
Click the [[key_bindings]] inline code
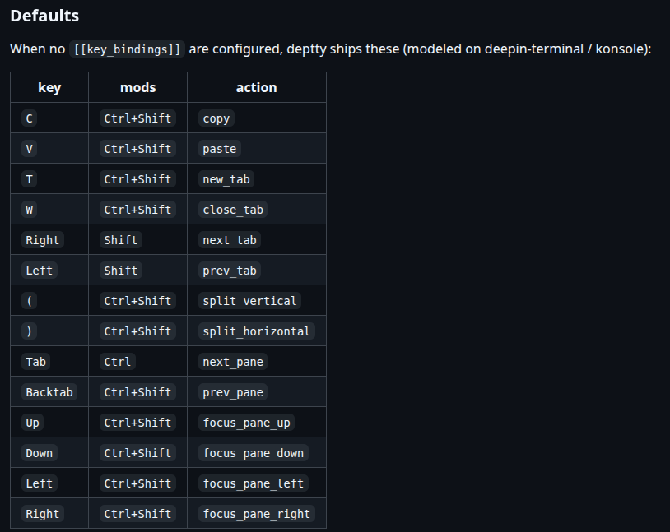[x=127, y=49]
